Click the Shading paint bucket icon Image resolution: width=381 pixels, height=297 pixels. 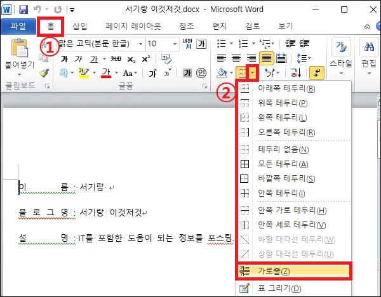222,73
